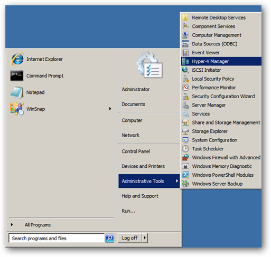Click the Remote Desktop Services folder icon

tap(185, 17)
